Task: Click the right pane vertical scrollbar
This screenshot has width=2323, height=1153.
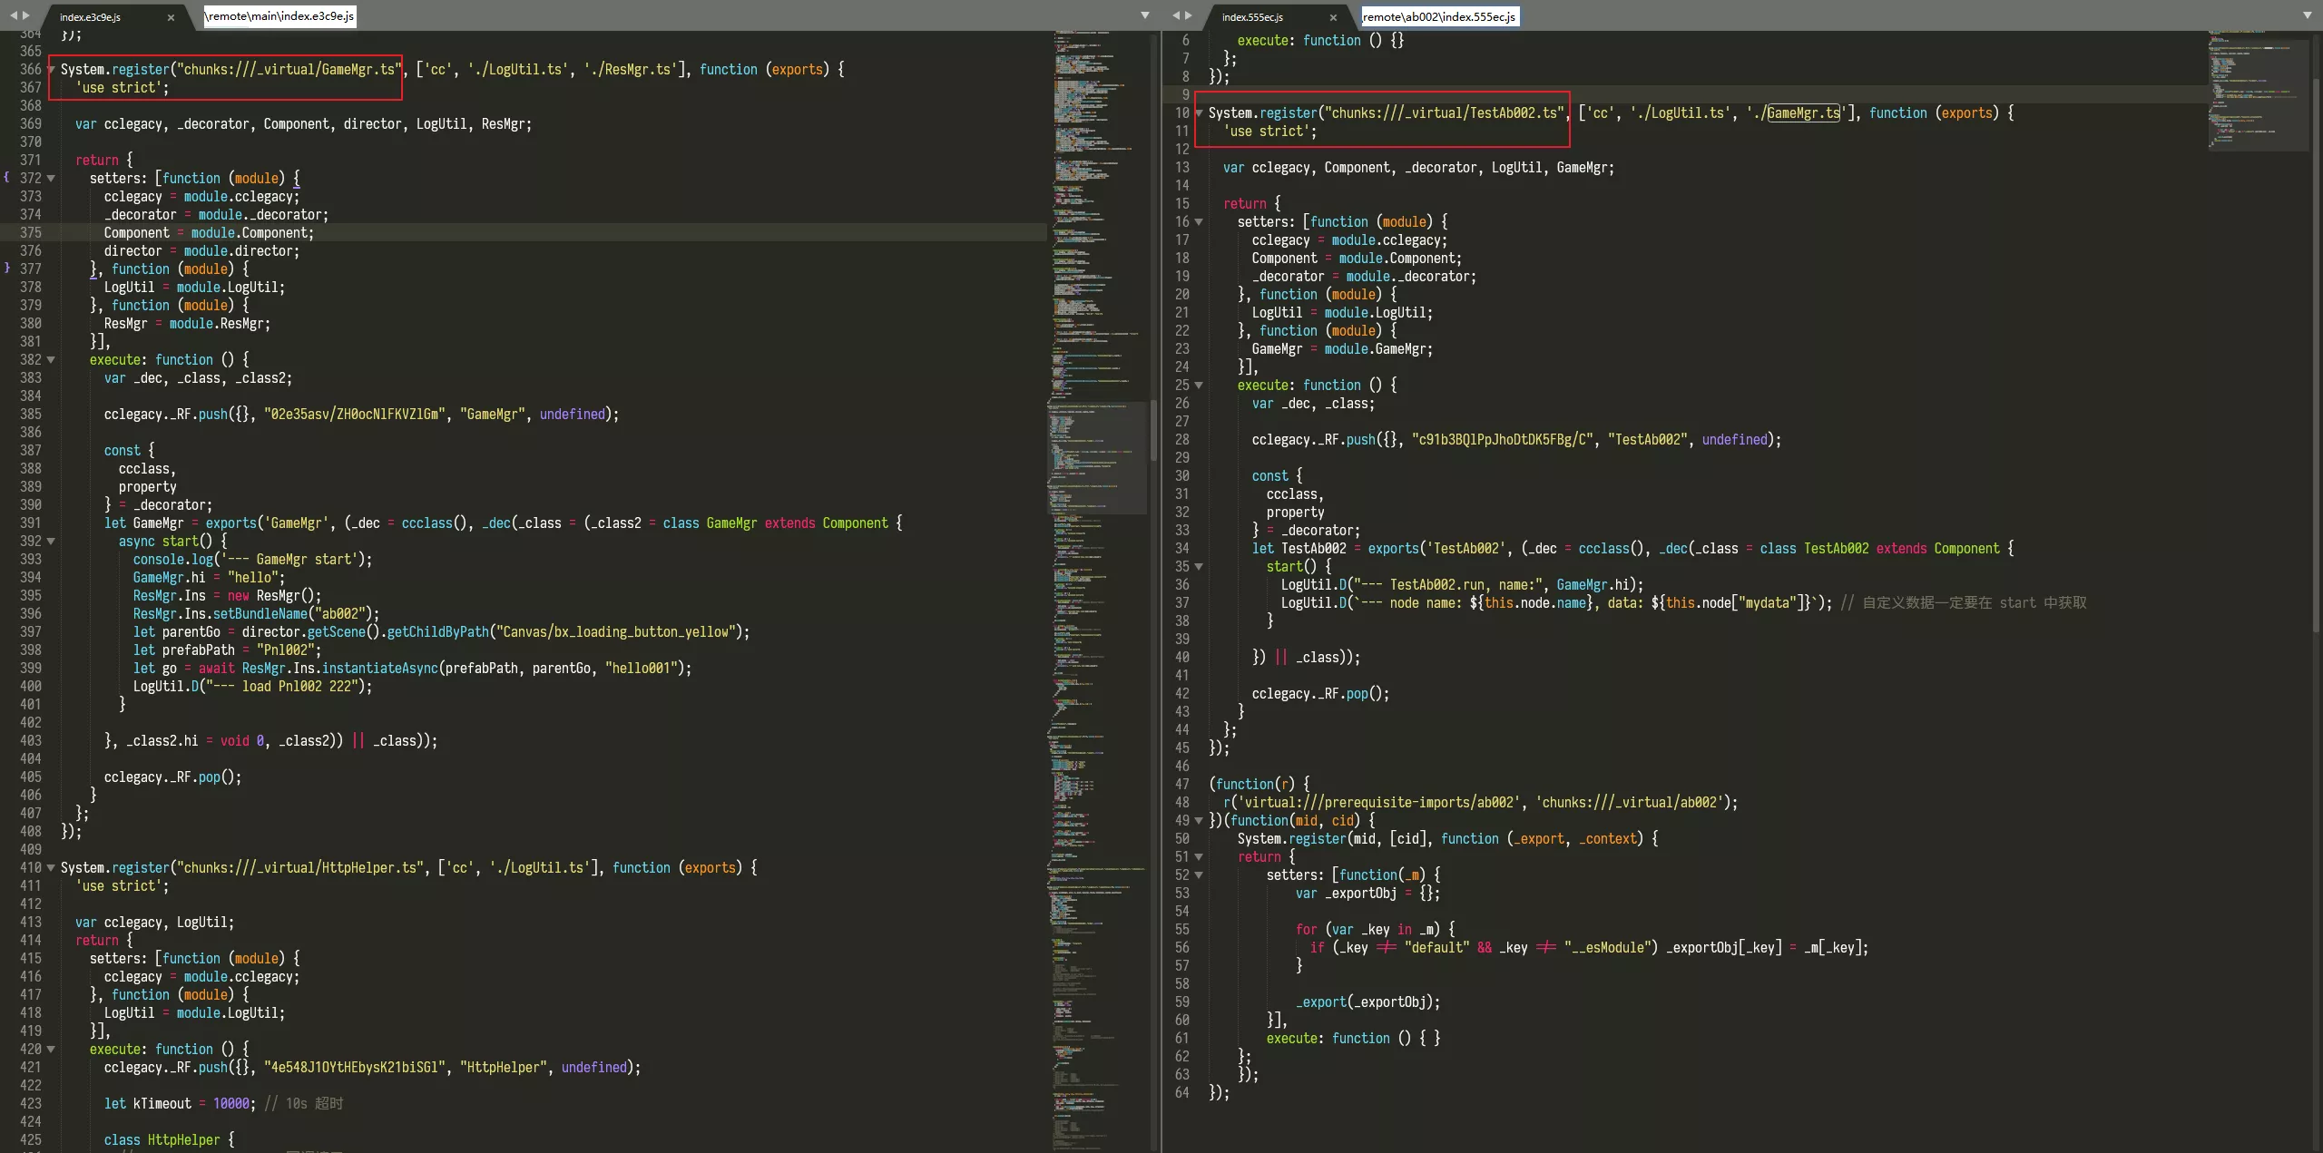Action: [x=2316, y=354]
